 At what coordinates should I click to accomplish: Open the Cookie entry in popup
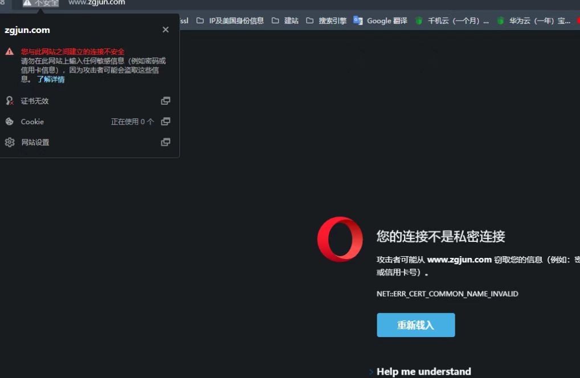(88, 122)
